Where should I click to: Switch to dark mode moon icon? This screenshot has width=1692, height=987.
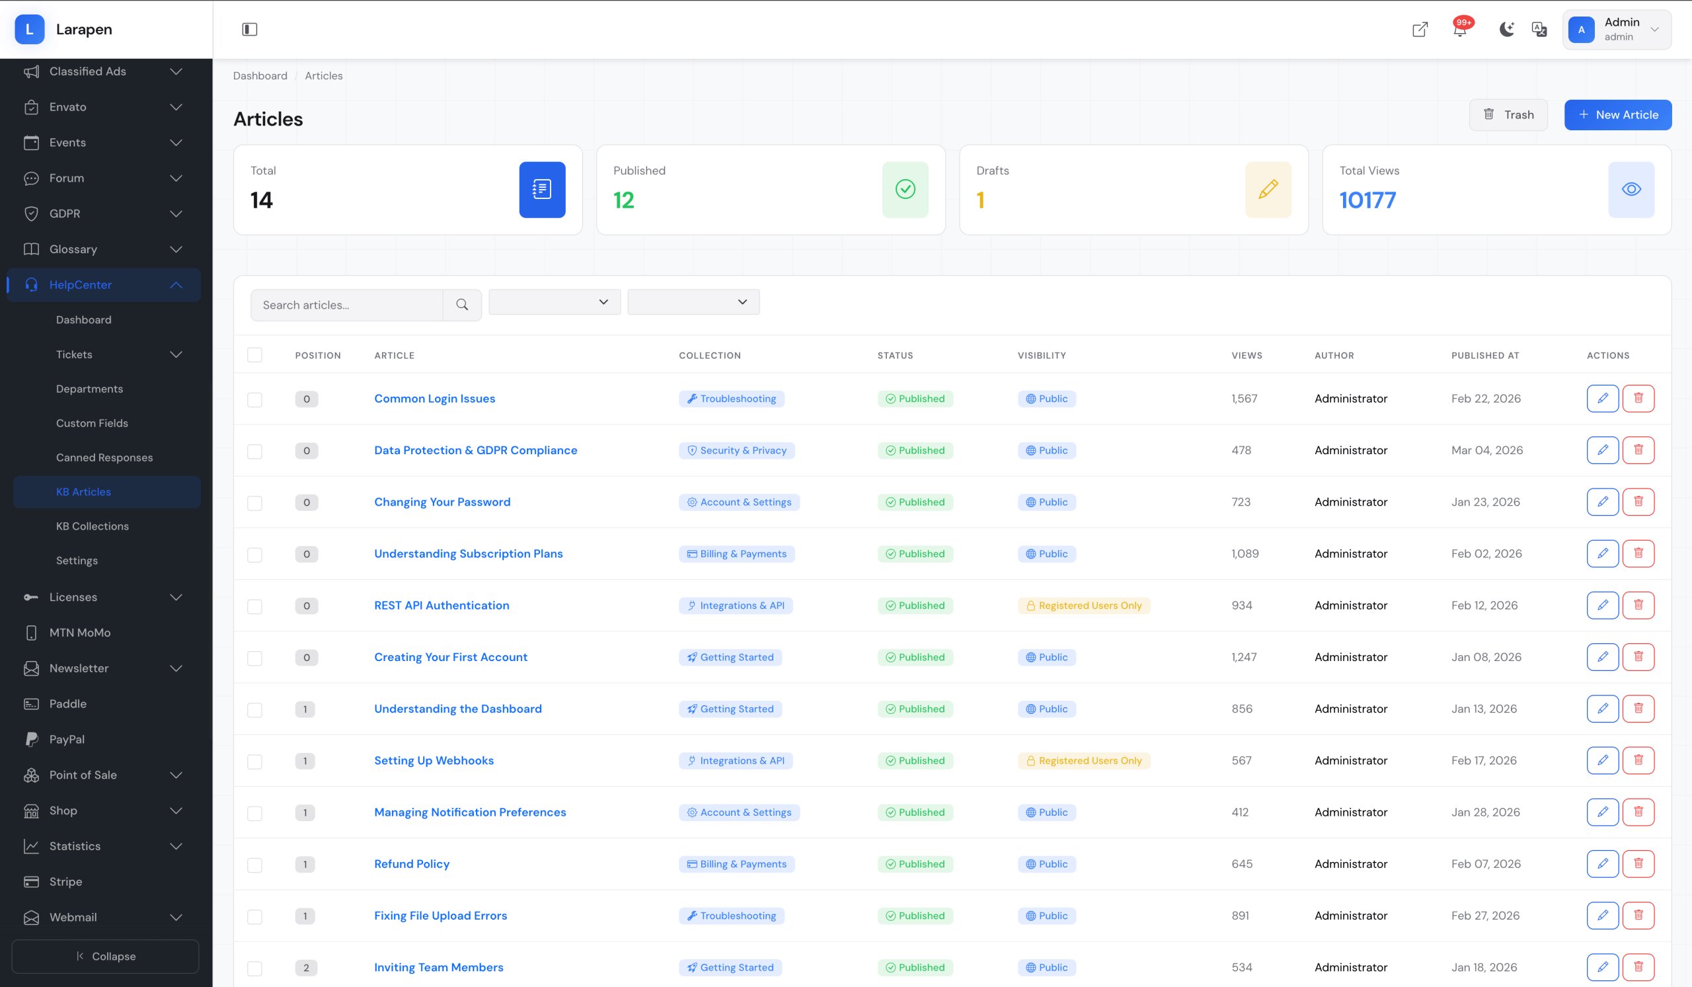point(1506,29)
